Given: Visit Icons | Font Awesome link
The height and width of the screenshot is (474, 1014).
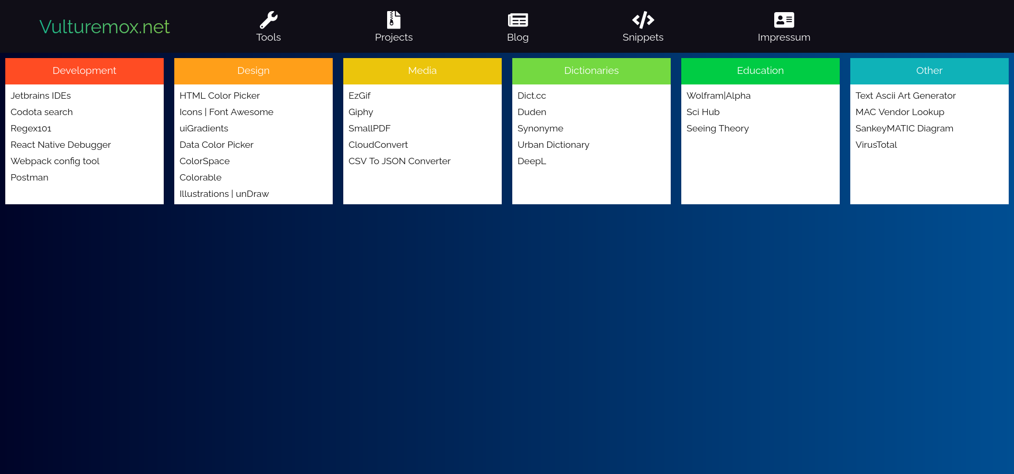Looking at the screenshot, I should tap(227, 112).
